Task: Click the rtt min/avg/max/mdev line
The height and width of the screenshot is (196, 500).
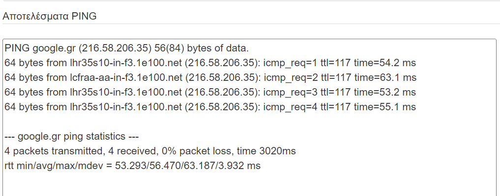Action: coord(133,166)
